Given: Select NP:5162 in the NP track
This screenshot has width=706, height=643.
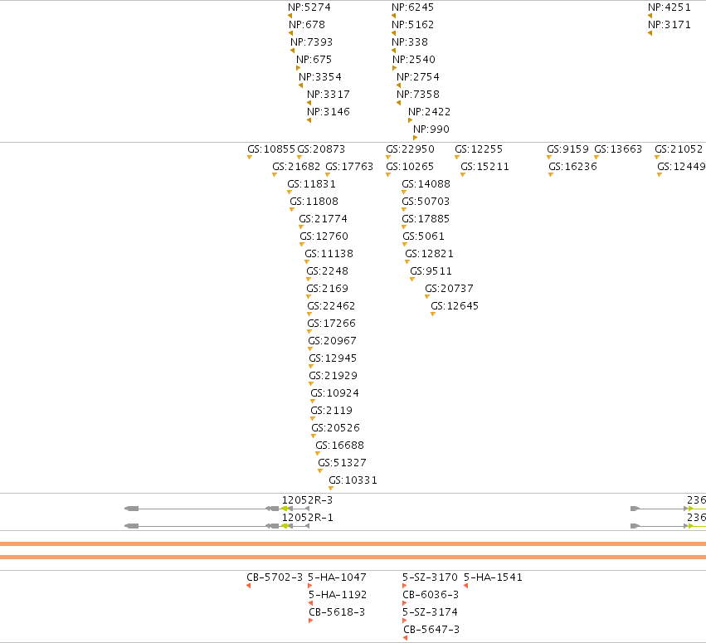Looking at the screenshot, I should coord(413,25).
